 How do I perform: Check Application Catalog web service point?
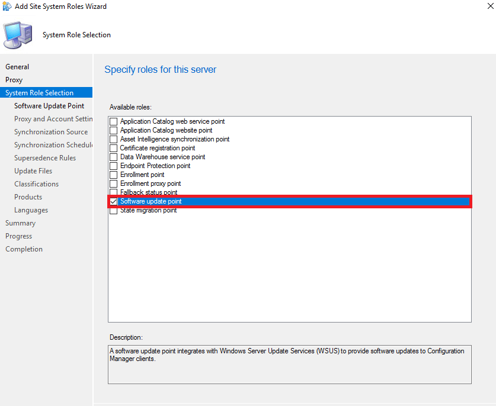click(113, 121)
